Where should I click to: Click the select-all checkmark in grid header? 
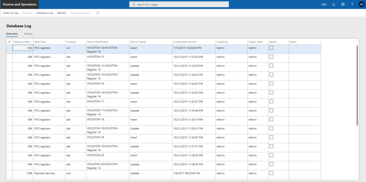(9, 42)
